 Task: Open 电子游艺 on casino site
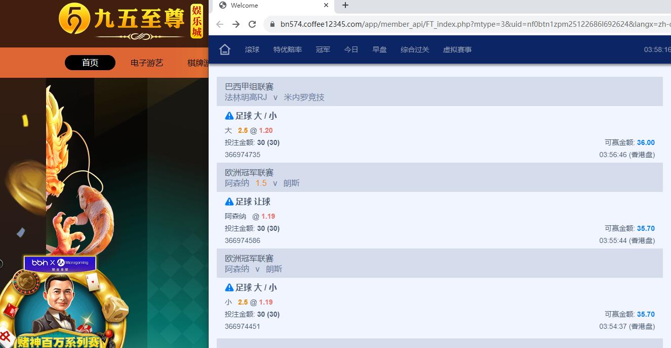click(147, 63)
